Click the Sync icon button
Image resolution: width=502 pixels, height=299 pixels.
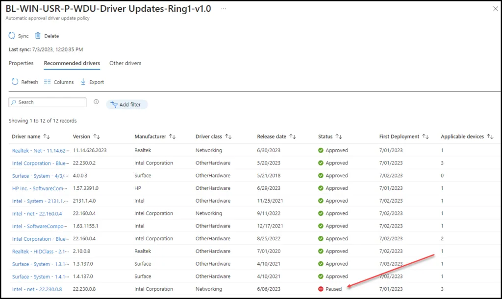[12, 36]
